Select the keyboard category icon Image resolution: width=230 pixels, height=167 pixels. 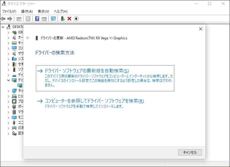(14, 43)
